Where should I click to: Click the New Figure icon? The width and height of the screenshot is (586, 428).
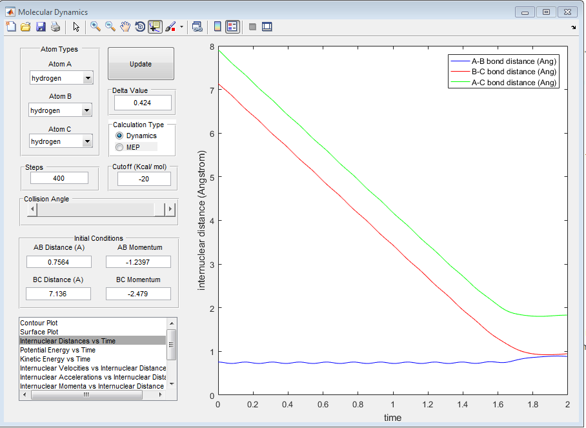tap(11, 26)
